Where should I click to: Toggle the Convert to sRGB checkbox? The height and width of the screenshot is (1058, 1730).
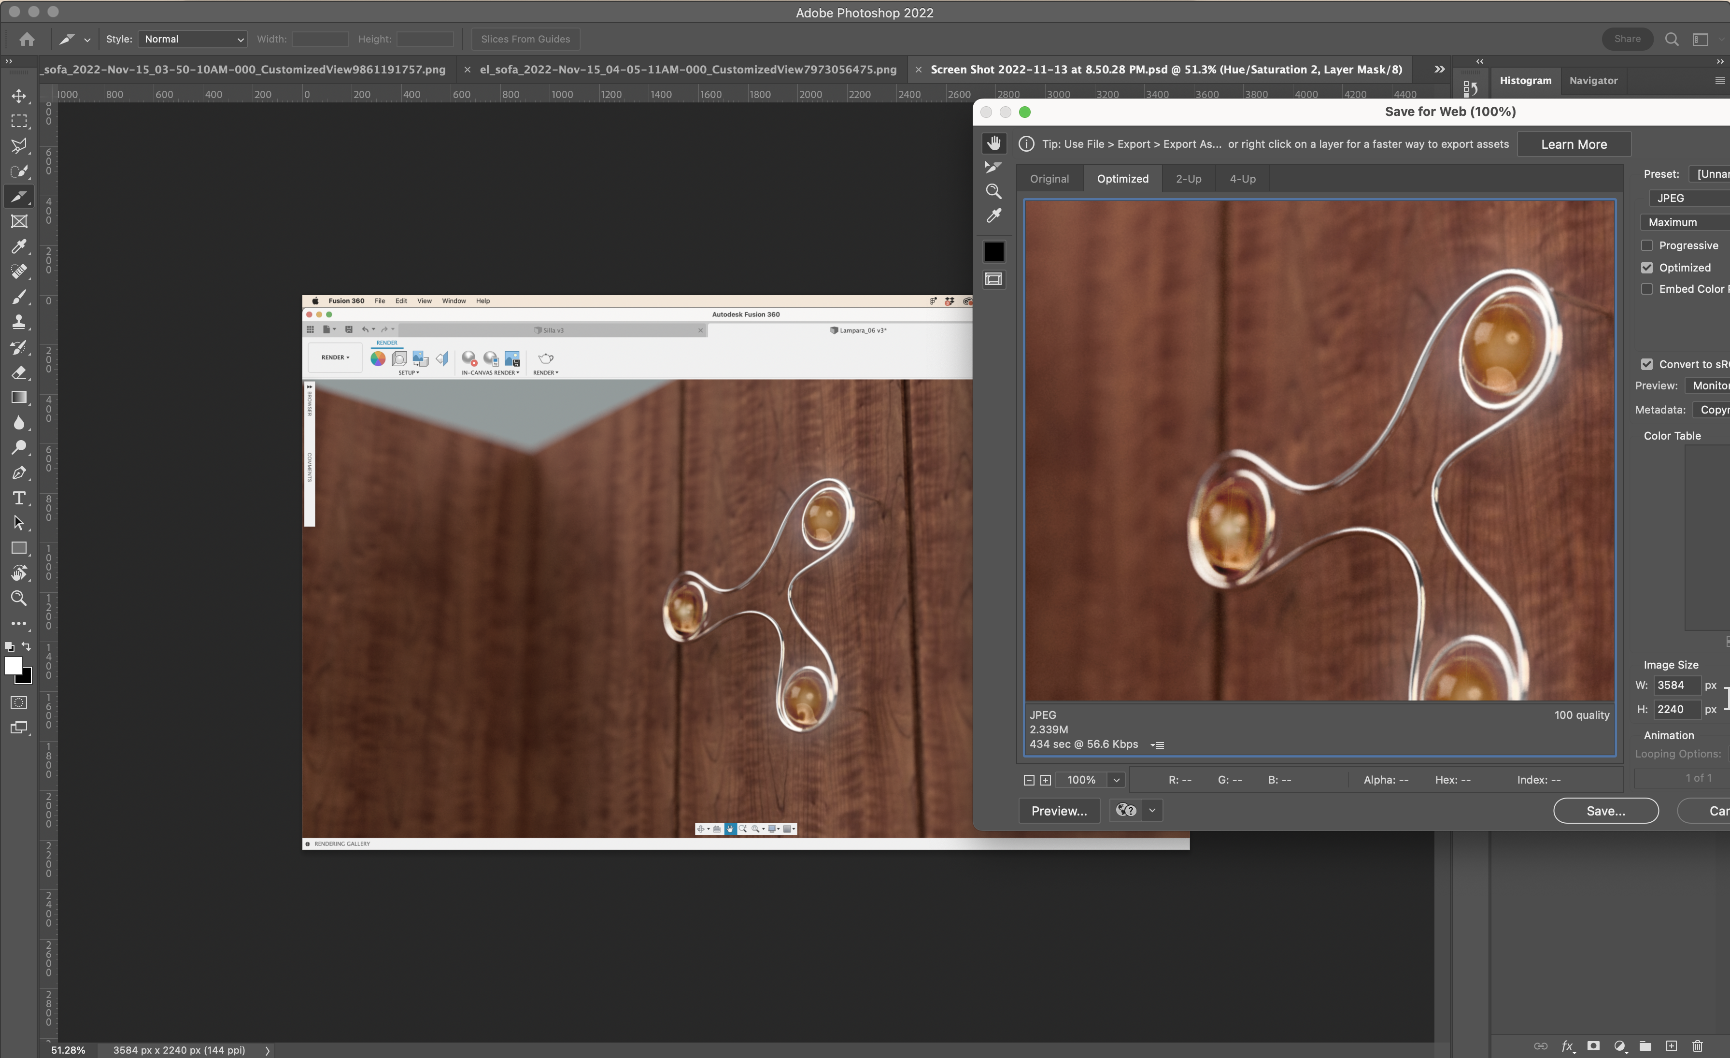(x=1646, y=364)
